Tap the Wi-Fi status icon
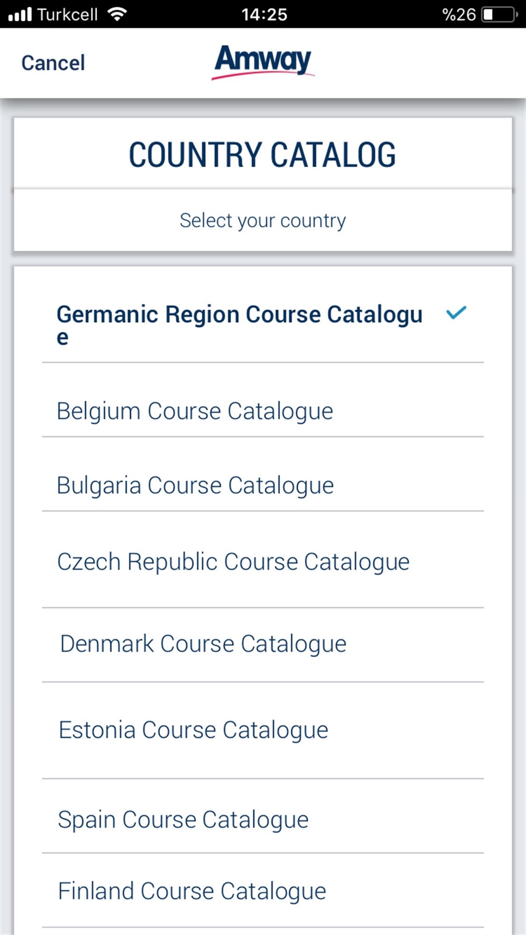 117,14
